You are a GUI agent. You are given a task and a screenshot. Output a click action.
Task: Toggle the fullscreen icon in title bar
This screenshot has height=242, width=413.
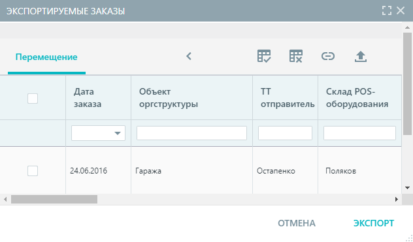pos(387,11)
